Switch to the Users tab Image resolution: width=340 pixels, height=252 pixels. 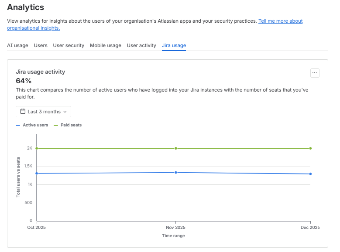41,45
